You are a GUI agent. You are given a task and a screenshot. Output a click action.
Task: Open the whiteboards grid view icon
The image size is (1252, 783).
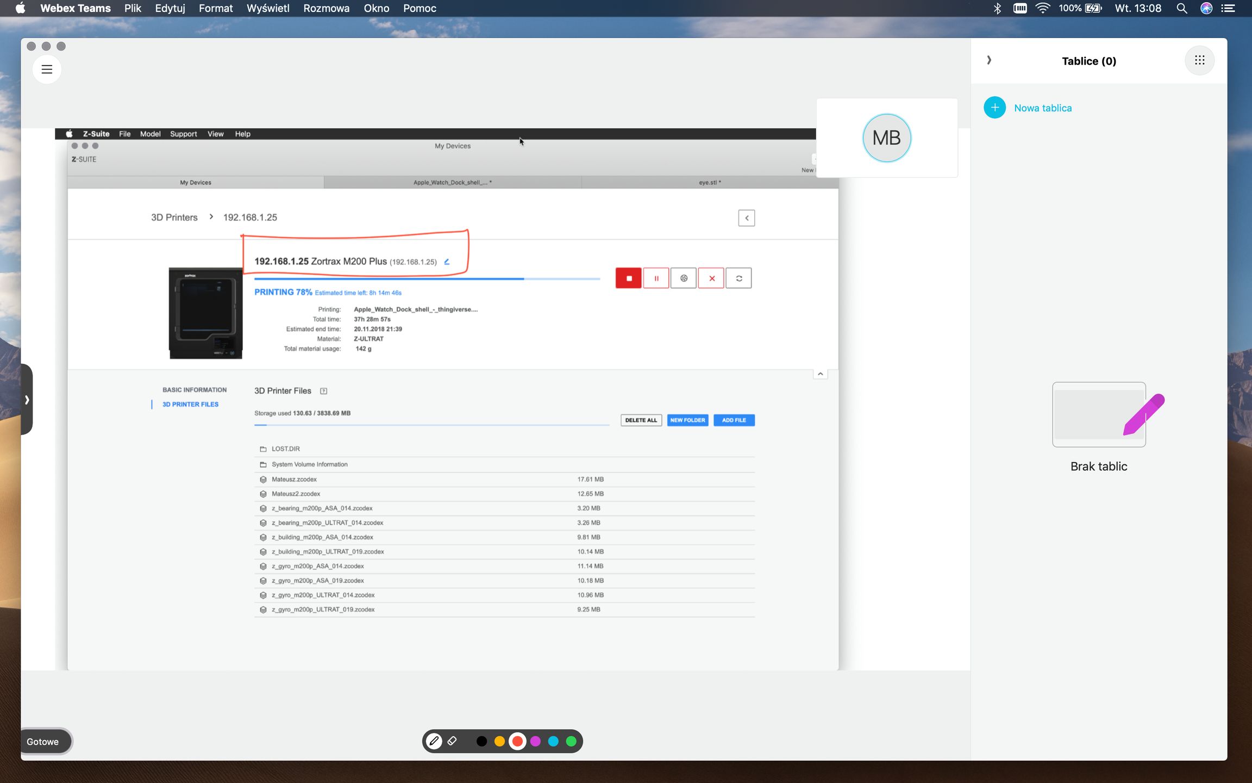(1199, 60)
